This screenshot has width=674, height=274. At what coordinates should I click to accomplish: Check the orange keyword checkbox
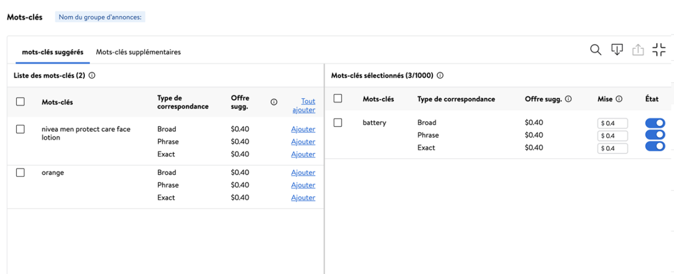[x=21, y=173]
